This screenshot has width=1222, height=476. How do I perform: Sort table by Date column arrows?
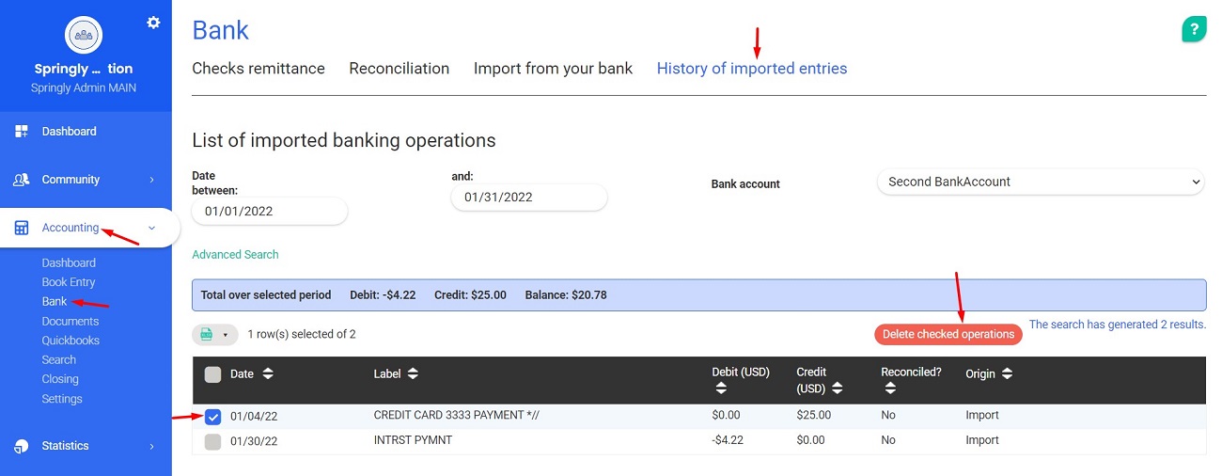coord(268,373)
